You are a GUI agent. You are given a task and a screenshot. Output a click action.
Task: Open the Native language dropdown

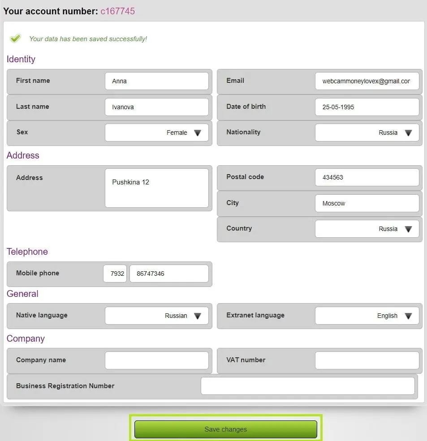[x=156, y=316]
